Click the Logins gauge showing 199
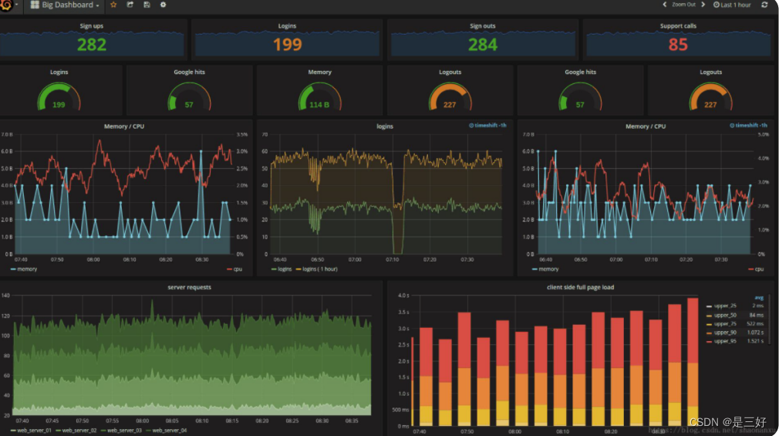779x436 pixels. point(59,97)
